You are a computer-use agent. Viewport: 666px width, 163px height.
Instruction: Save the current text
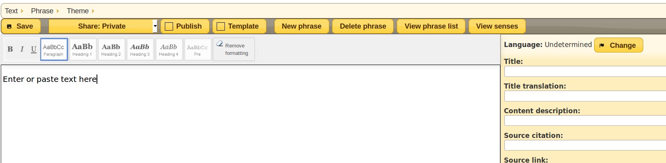[x=21, y=26]
